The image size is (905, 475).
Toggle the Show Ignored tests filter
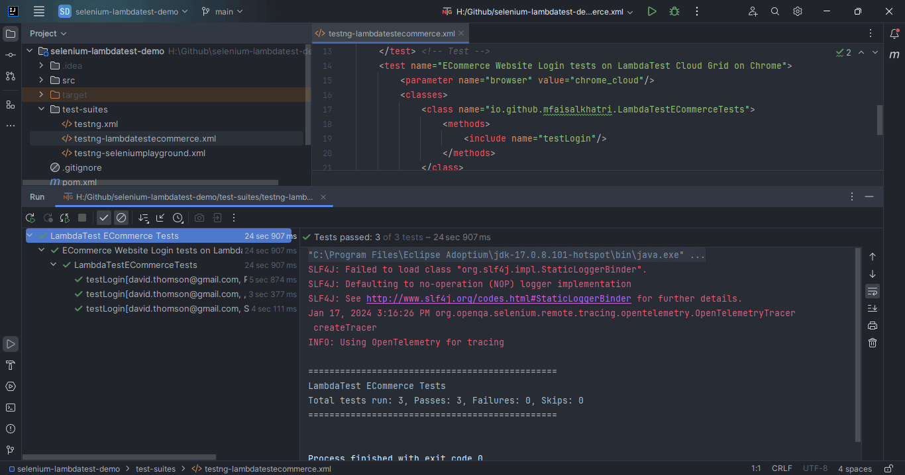(121, 218)
